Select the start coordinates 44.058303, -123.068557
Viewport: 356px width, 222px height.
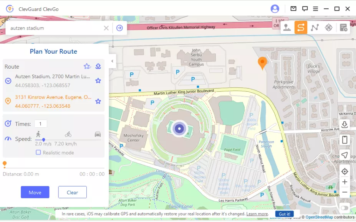43,85
